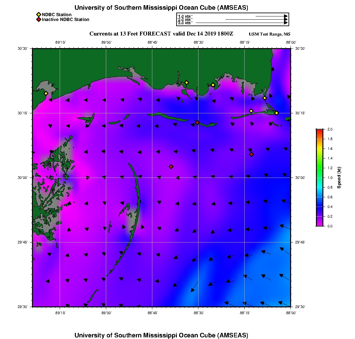Click the 'Speed (kt)' color bar label
The width and height of the screenshot is (355, 339).
[339, 178]
